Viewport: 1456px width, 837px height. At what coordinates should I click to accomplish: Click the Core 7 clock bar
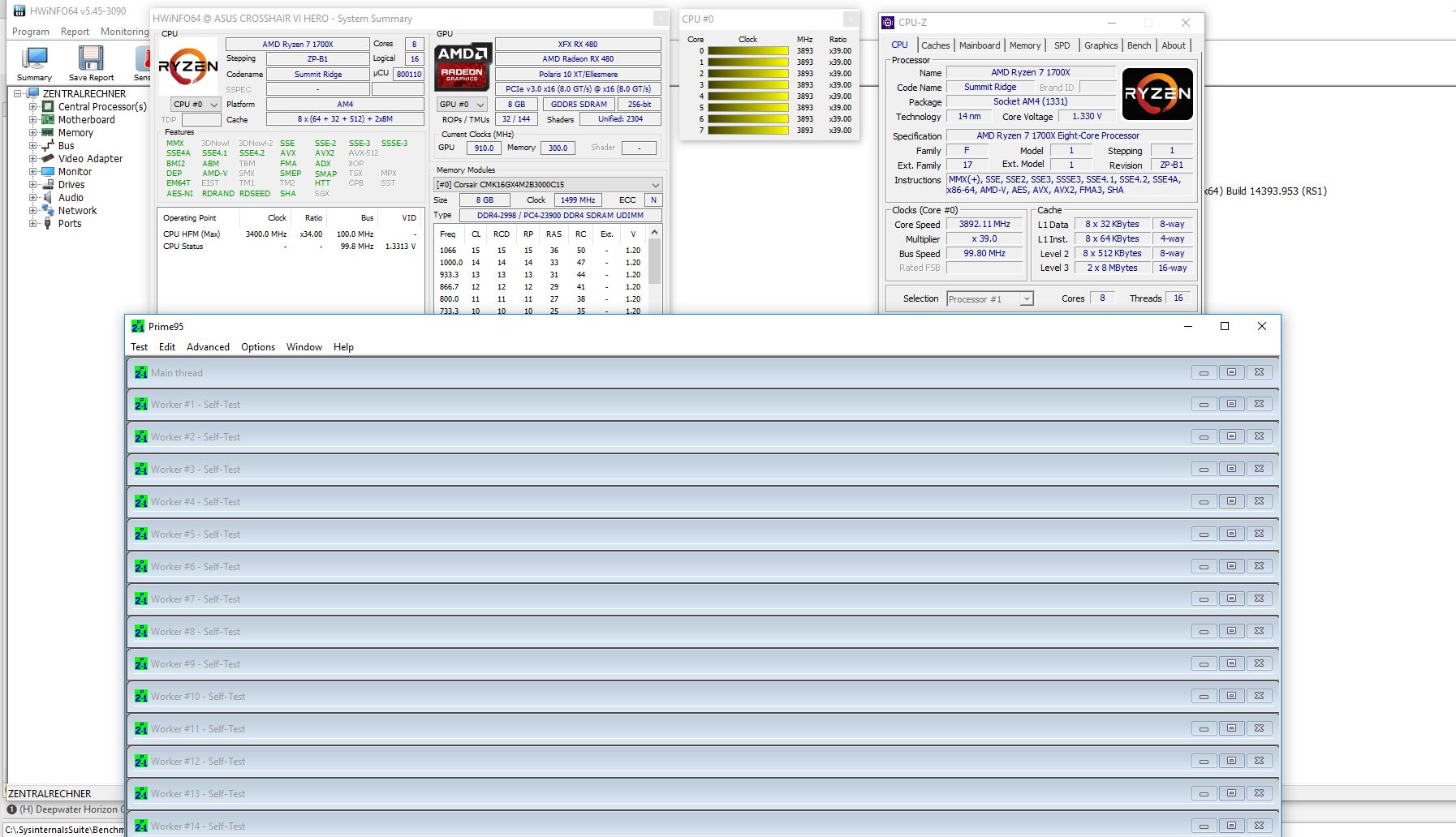[747, 130]
